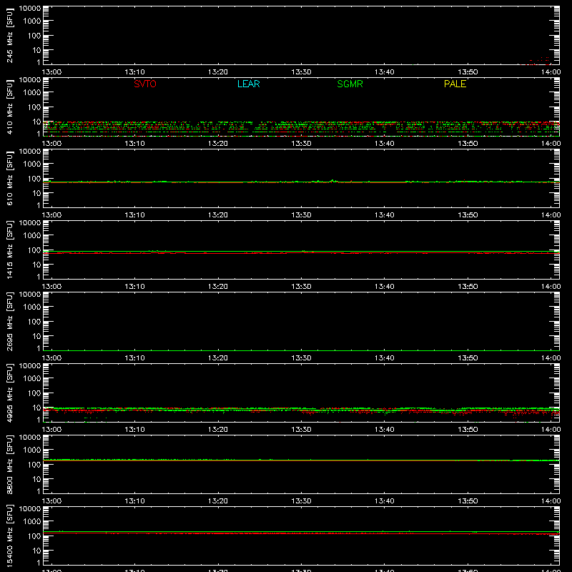Click 14:00 time label under 4995 MHz panel
The height and width of the screenshot is (572, 572).
tap(551, 430)
